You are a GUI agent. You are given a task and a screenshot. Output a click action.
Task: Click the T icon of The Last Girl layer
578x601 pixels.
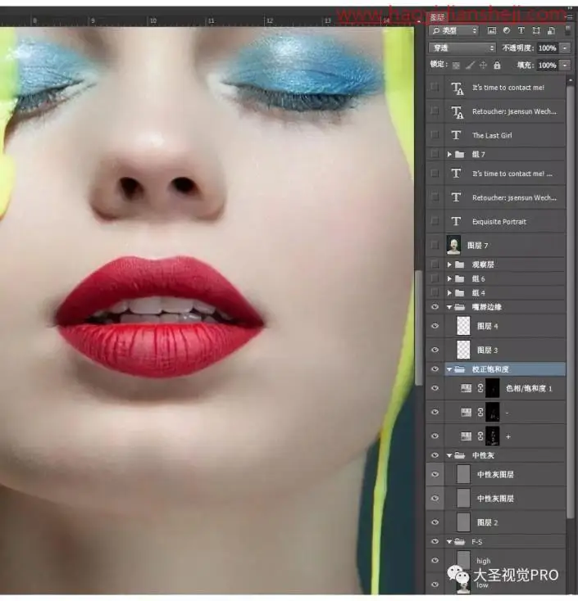coord(456,135)
